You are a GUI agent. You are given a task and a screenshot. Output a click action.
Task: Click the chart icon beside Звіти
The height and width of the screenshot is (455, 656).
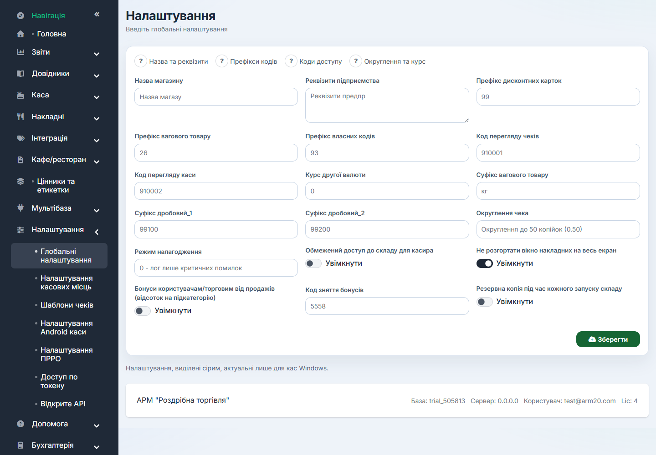click(20, 52)
